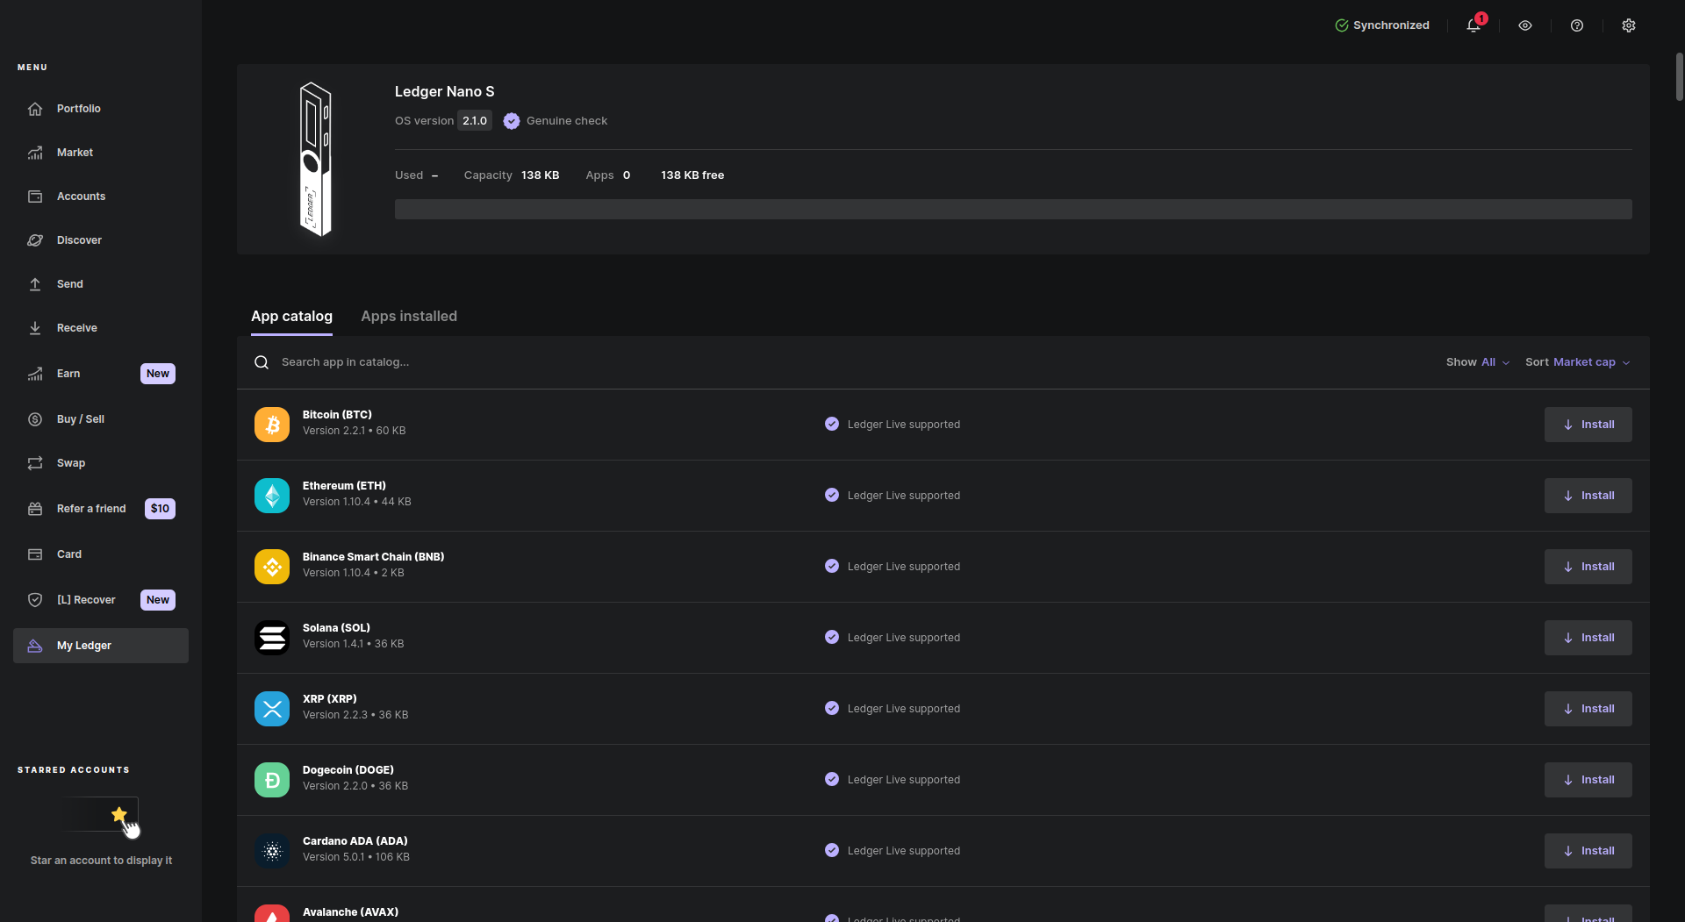Switch to the Apps installed tab
The height and width of the screenshot is (922, 1685).
pos(409,317)
